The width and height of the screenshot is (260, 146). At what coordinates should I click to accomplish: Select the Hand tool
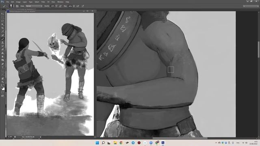click(x=2, y=78)
